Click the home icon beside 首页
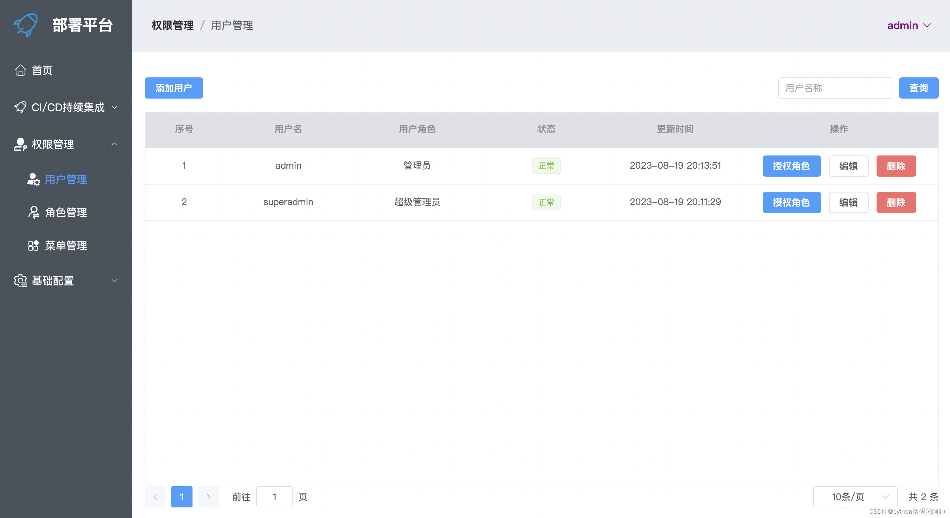Viewport: 950px width, 518px height. coord(20,70)
